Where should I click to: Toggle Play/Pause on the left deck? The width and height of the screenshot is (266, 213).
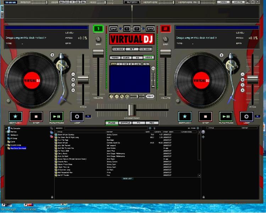(x=56, y=116)
